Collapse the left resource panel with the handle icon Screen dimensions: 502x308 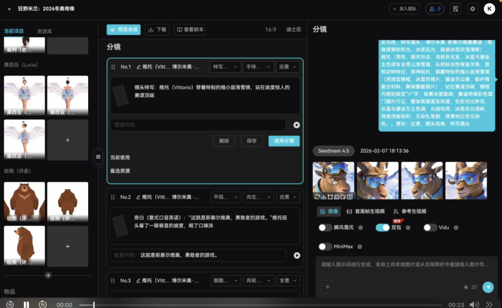click(98, 157)
